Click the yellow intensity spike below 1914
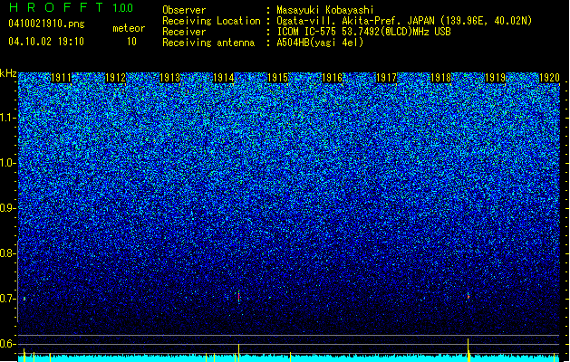570x362 pixels. (x=239, y=353)
